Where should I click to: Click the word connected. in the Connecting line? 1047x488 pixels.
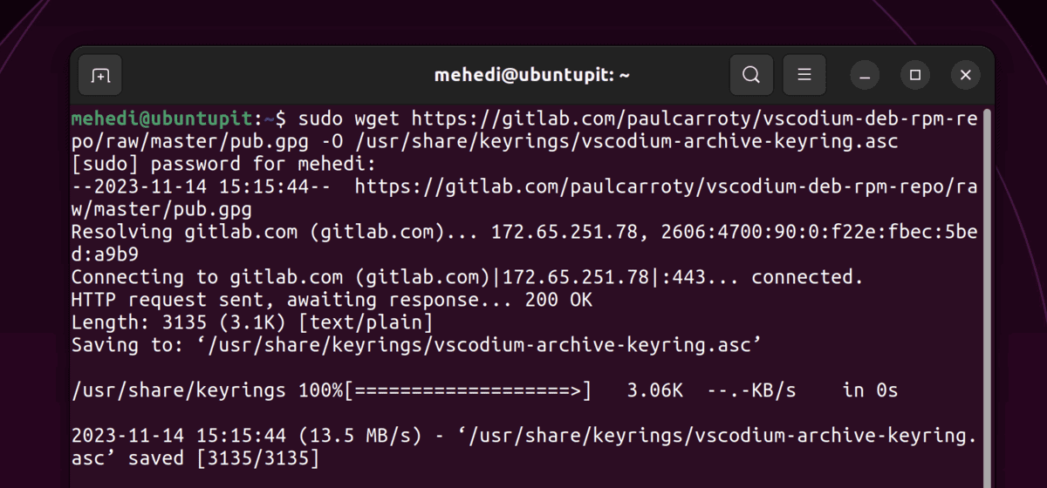(x=808, y=277)
